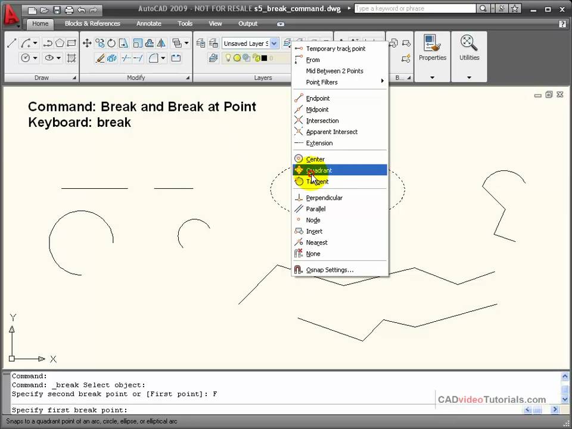Select the Erase tool icon
Viewport: 572px width, 429px height.
[100, 58]
